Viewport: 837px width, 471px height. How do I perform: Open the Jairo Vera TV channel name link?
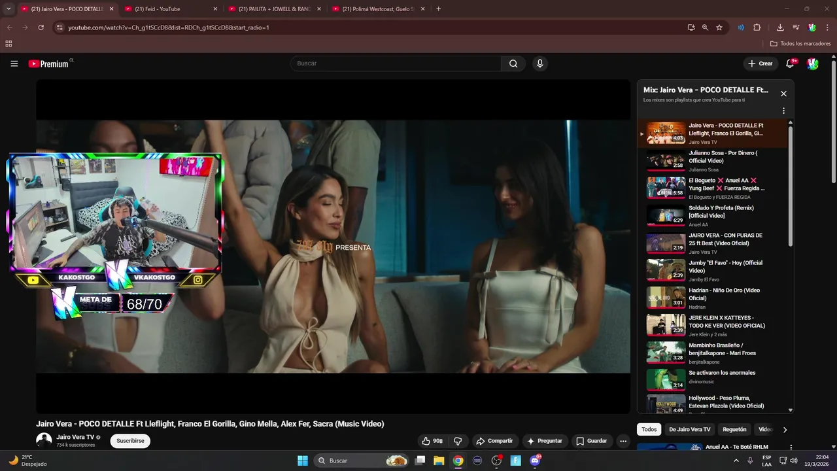pyautogui.click(x=75, y=437)
